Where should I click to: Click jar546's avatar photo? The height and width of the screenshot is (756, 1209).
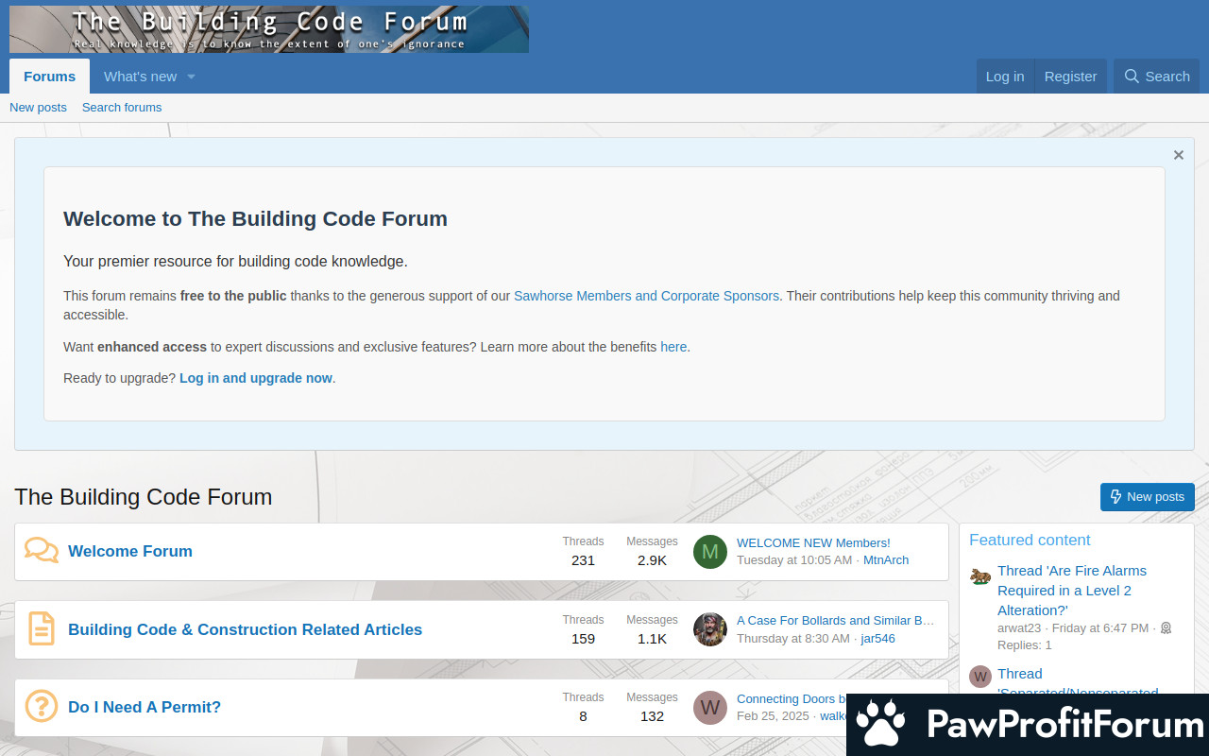[710, 629]
